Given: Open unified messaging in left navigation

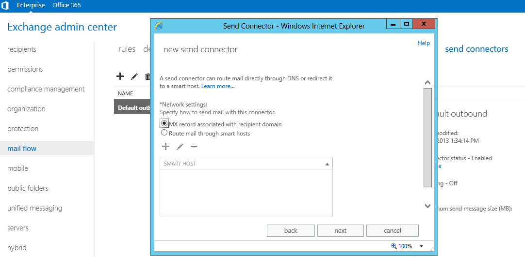Looking at the screenshot, I should pos(34,208).
